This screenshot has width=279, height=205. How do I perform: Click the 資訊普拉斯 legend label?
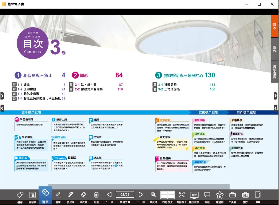point(237,148)
